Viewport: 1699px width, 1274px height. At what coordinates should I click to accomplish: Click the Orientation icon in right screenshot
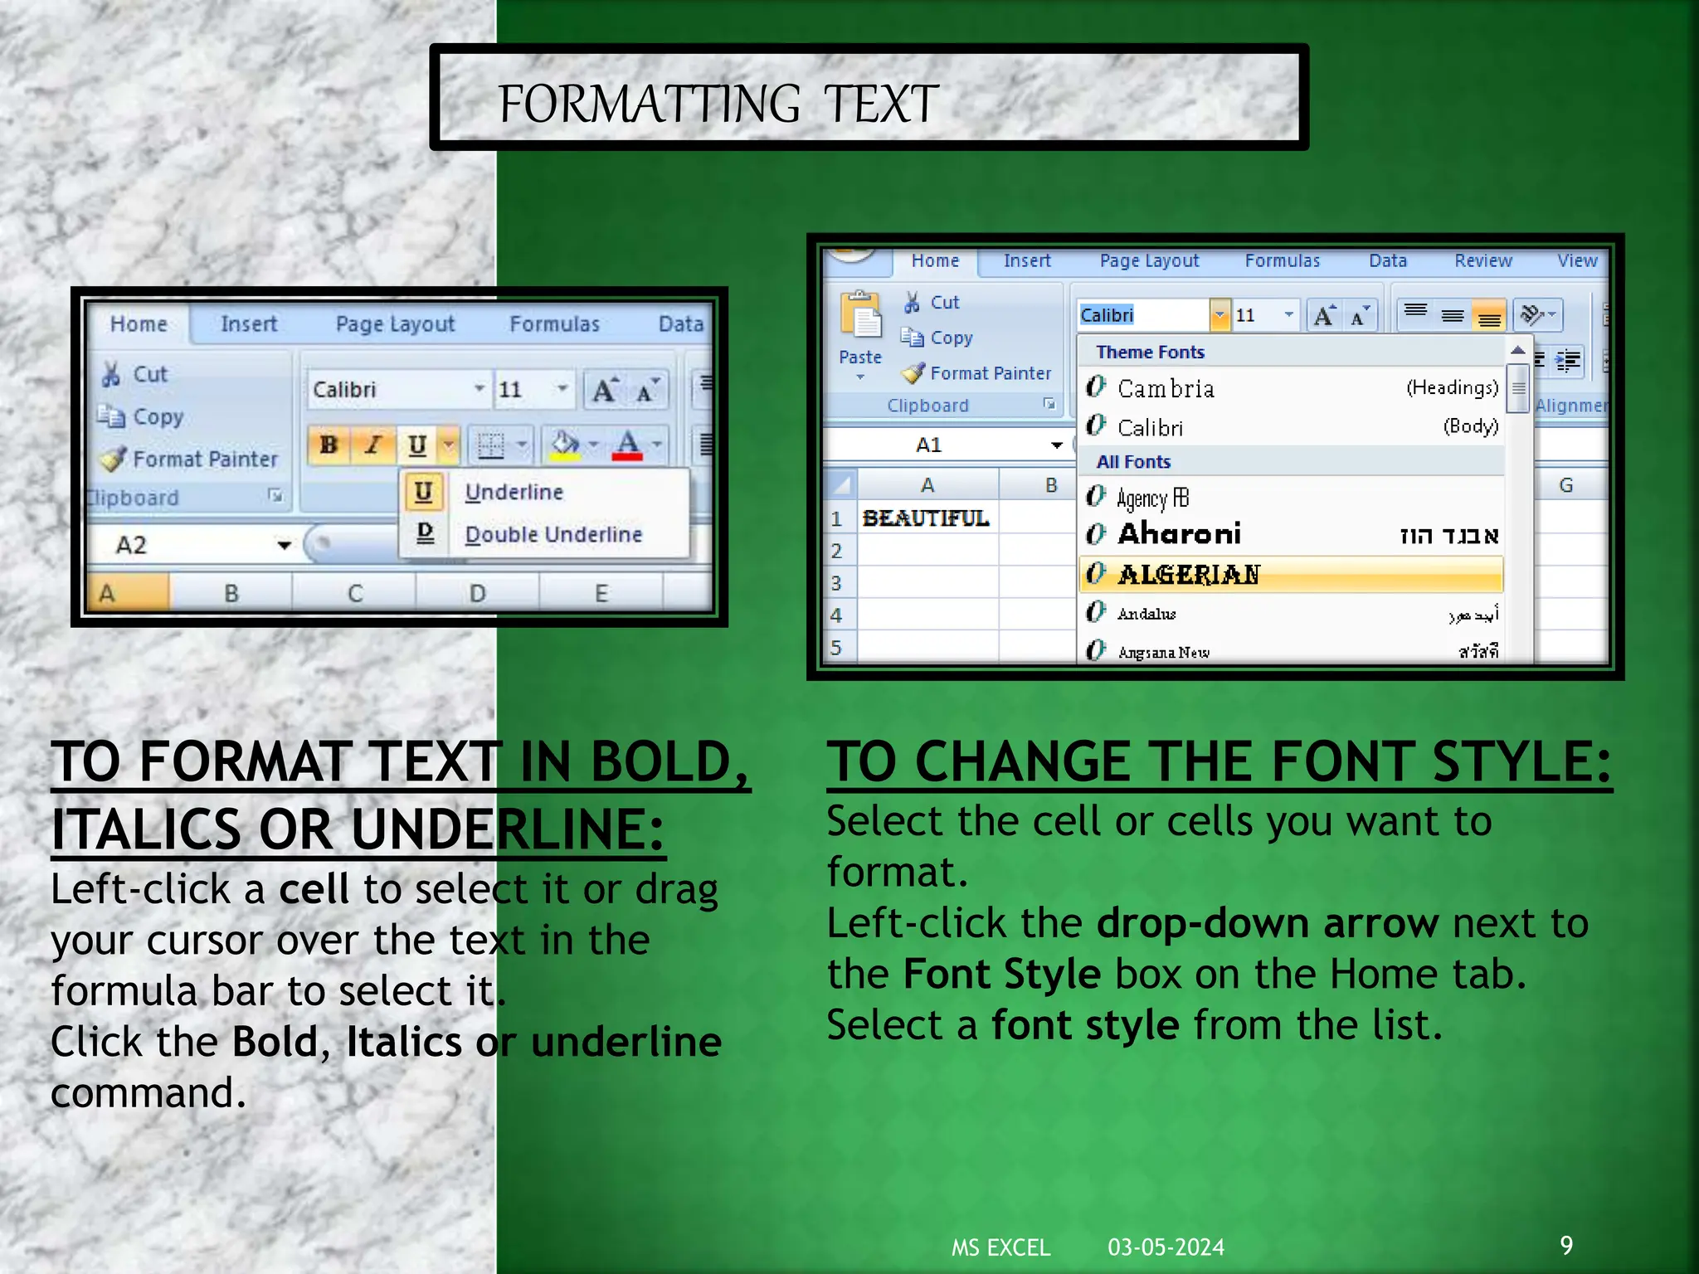(x=1531, y=315)
